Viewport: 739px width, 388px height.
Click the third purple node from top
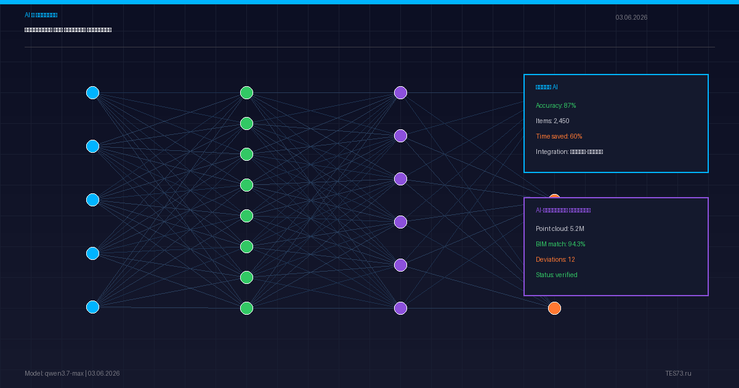click(400, 179)
